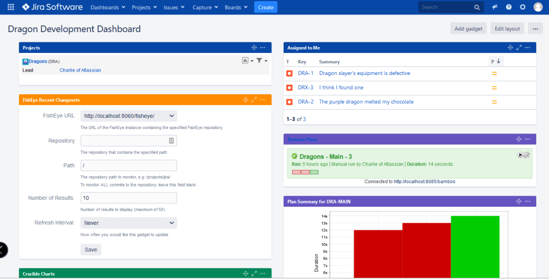Screen dimensions: 549x279
Task: Click the green build result bar segment
Action: point(314,172)
